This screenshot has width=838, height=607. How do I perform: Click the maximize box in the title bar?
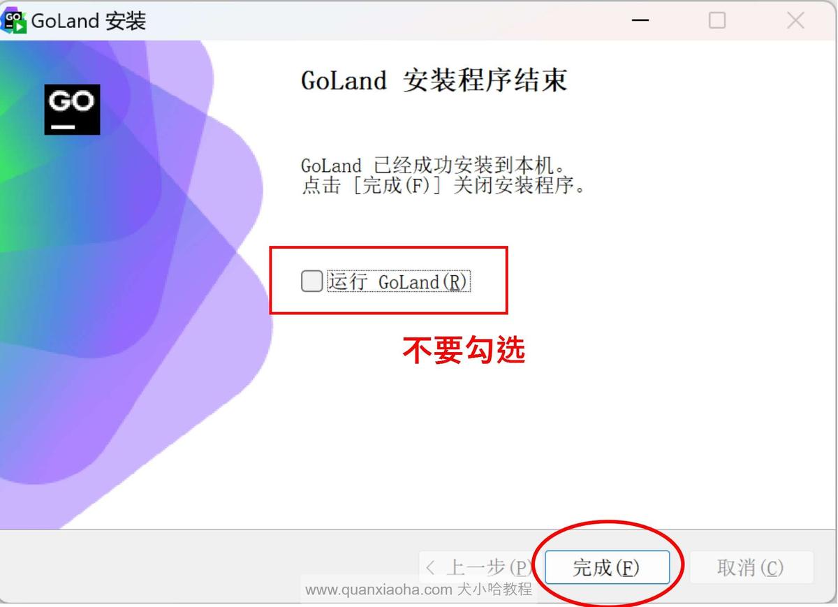click(717, 20)
